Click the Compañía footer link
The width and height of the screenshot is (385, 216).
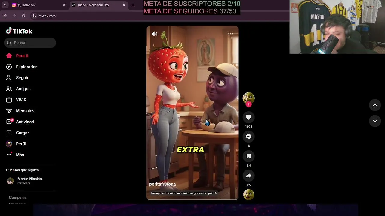[x=18, y=197]
